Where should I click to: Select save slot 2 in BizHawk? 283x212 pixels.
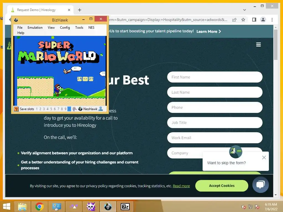pos(40,109)
